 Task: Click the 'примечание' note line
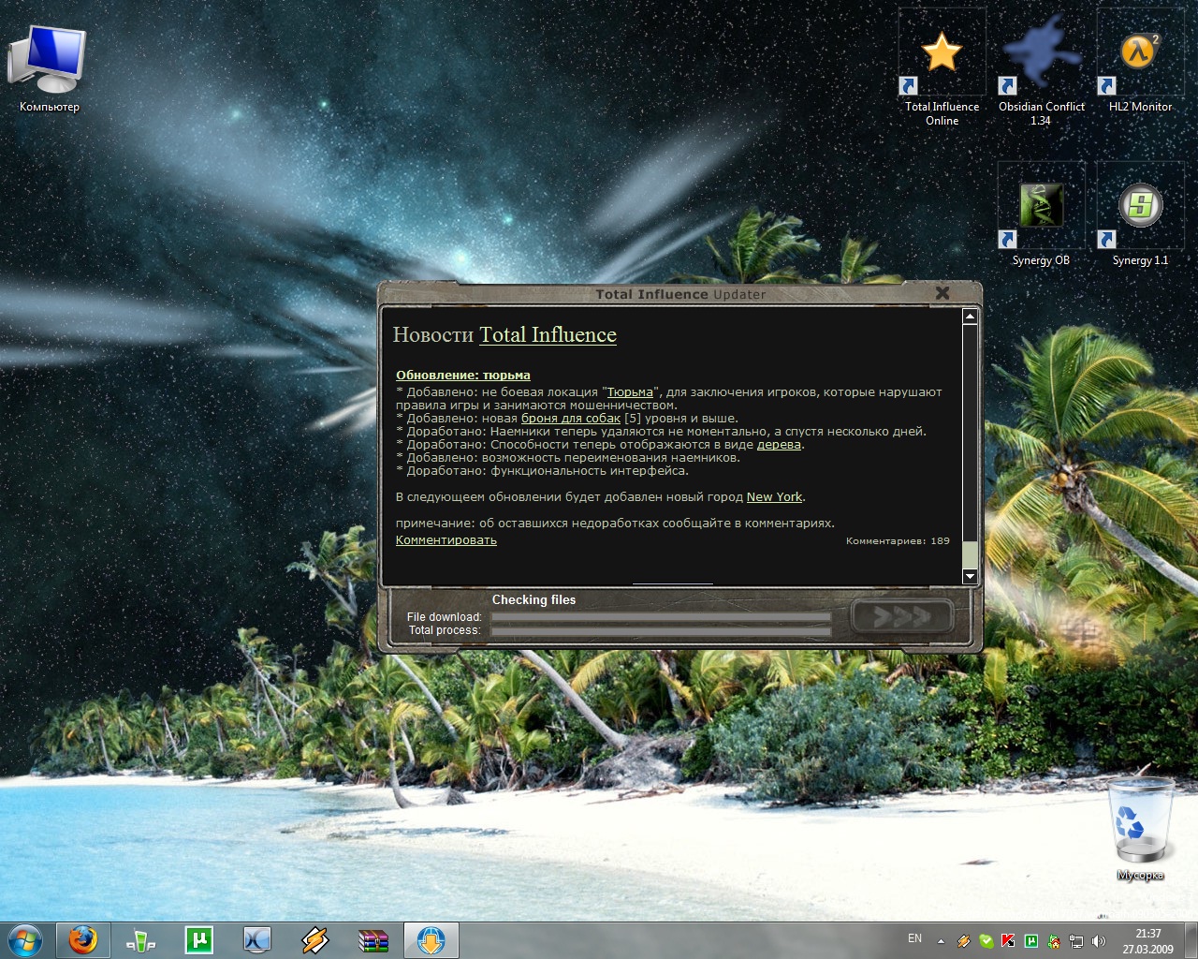point(615,524)
